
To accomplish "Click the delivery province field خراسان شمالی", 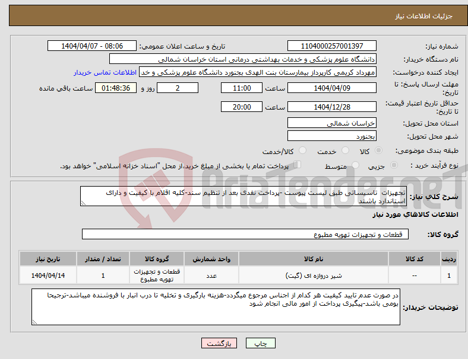I will (332, 123).
